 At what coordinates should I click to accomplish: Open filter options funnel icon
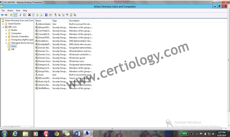pos(67,15)
